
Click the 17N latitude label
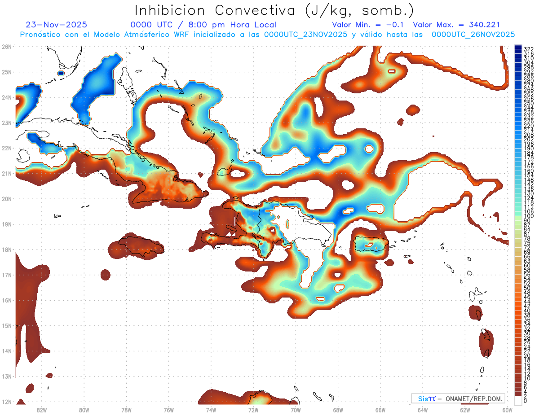[7, 275]
